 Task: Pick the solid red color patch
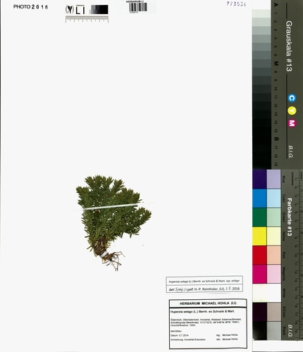[259, 255]
